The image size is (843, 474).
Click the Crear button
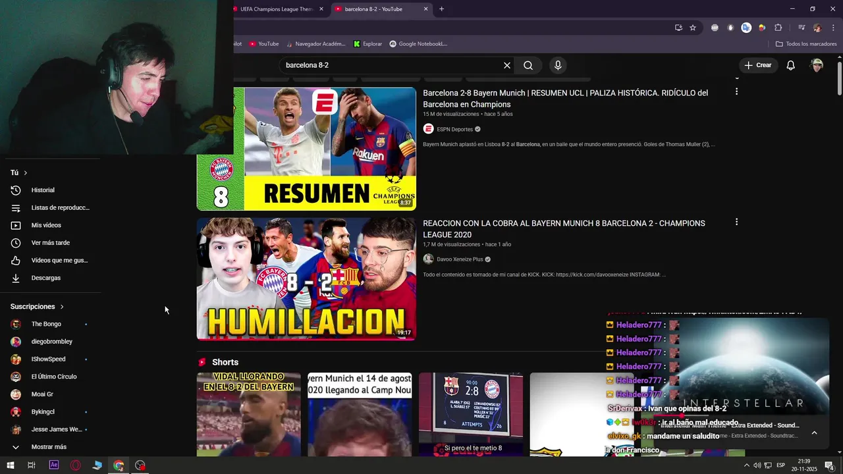point(758,65)
